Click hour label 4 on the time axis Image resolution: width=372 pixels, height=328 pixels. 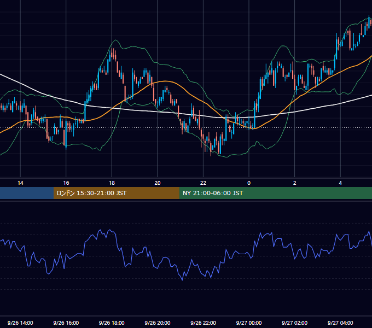pos(340,183)
